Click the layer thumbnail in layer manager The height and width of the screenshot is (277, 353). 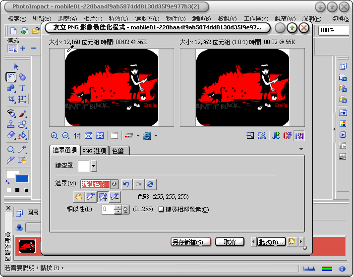[x=27, y=246]
